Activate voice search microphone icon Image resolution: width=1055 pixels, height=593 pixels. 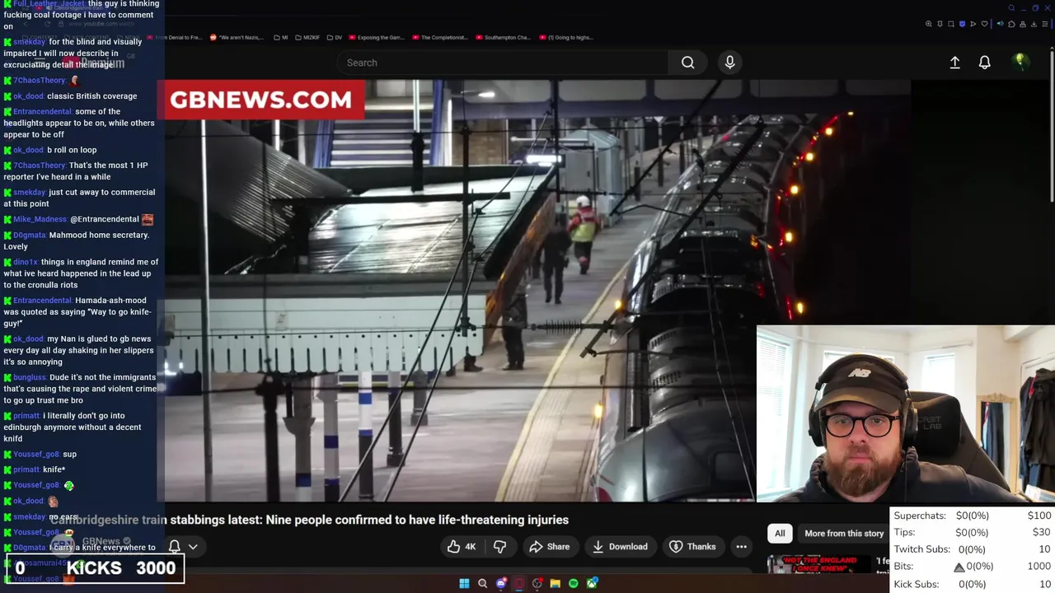(x=729, y=63)
